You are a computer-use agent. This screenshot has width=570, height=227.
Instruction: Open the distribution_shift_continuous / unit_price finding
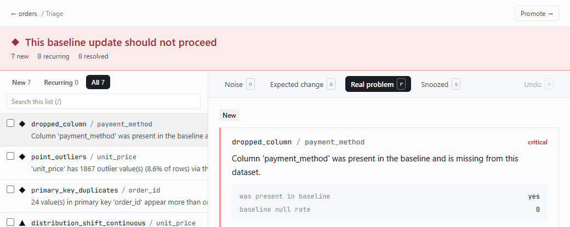[x=104, y=220]
